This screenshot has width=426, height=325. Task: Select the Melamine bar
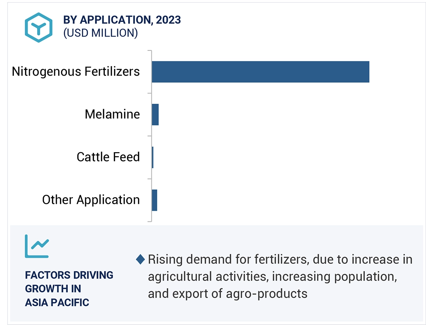[155, 115]
